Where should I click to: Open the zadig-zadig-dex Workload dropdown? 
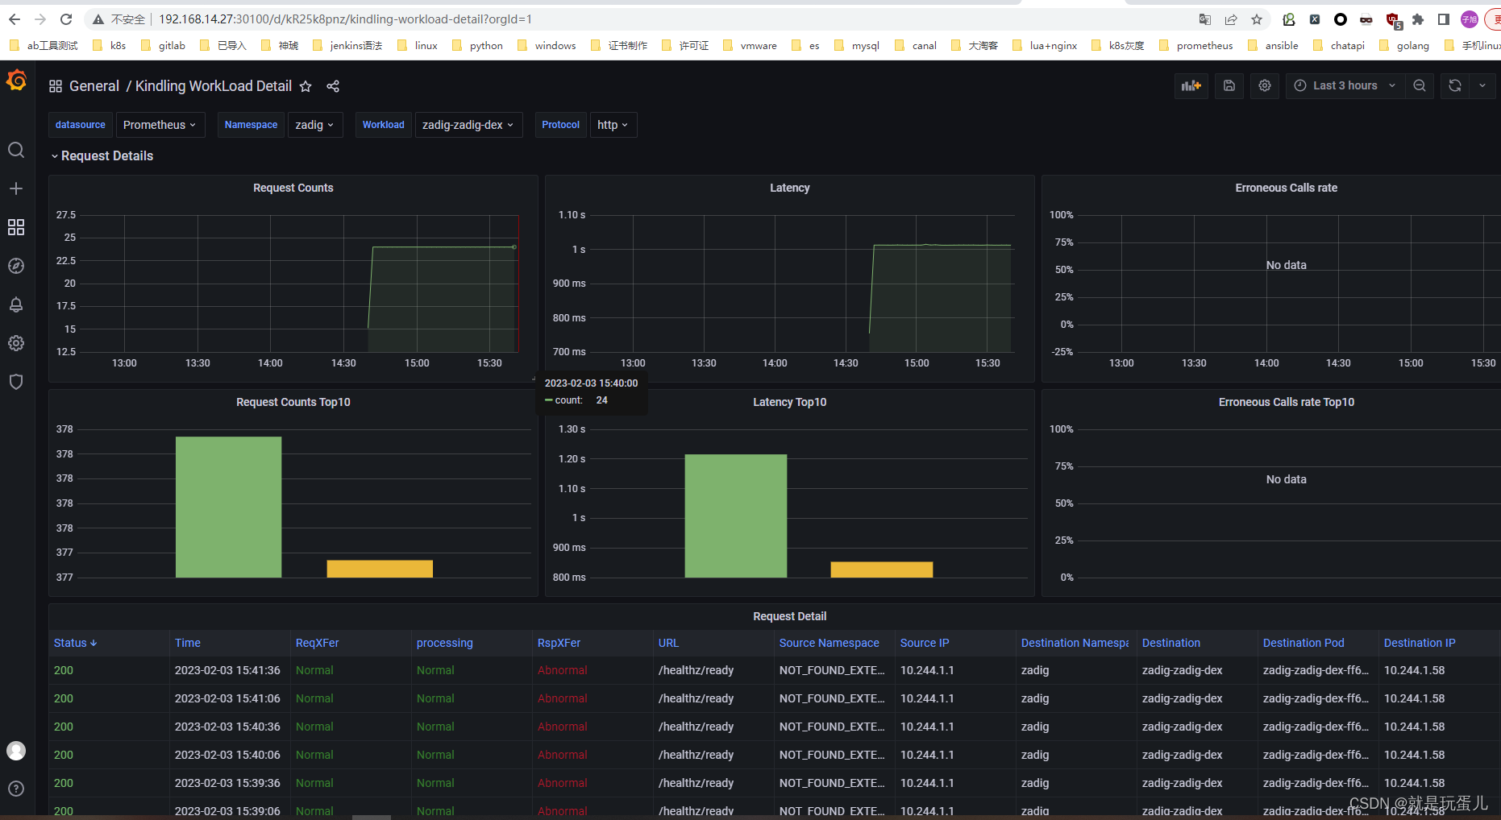[468, 125]
